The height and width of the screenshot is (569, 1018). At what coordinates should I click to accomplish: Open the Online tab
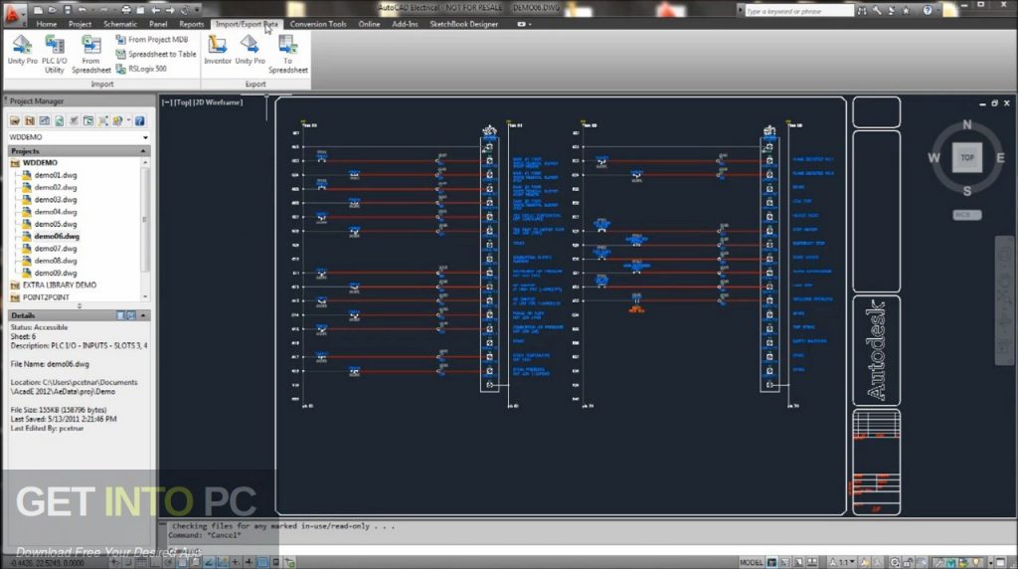click(x=369, y=24)
